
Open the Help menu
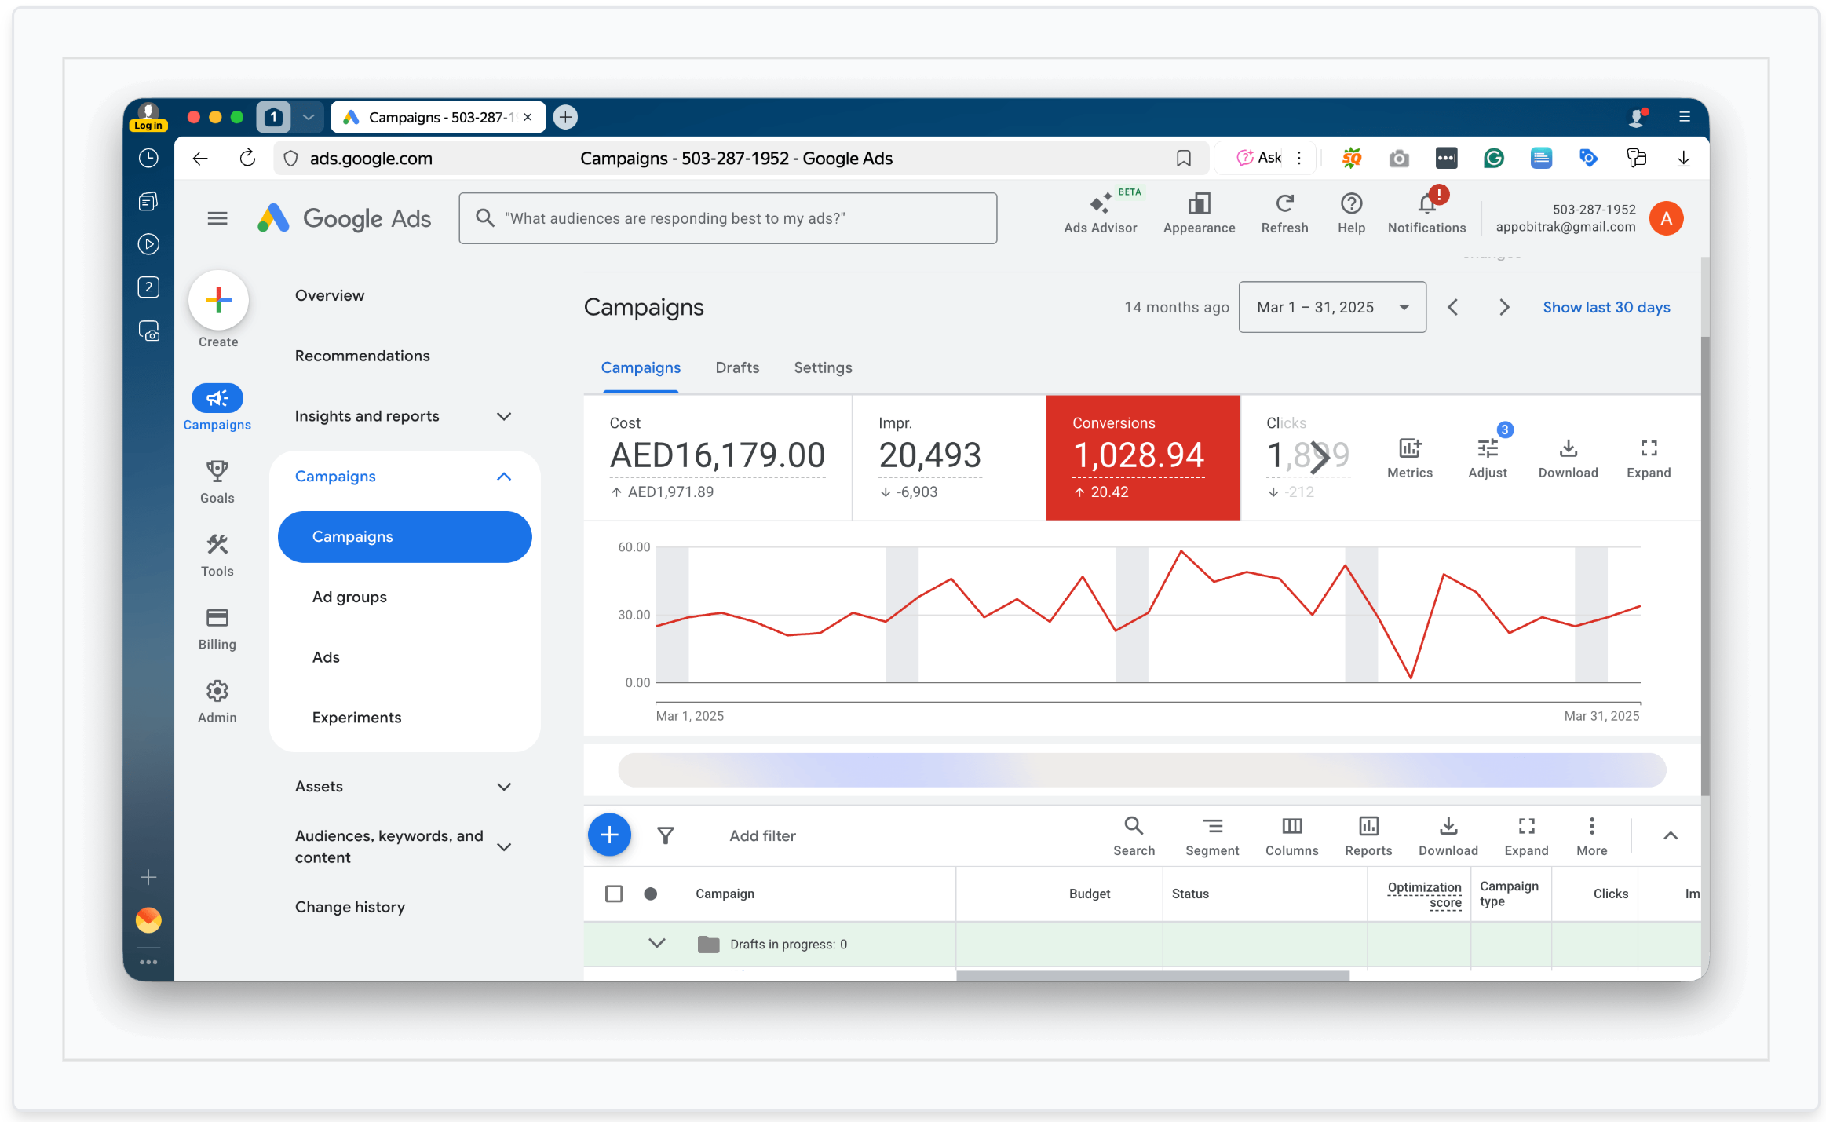click(x=1351, y=214)
